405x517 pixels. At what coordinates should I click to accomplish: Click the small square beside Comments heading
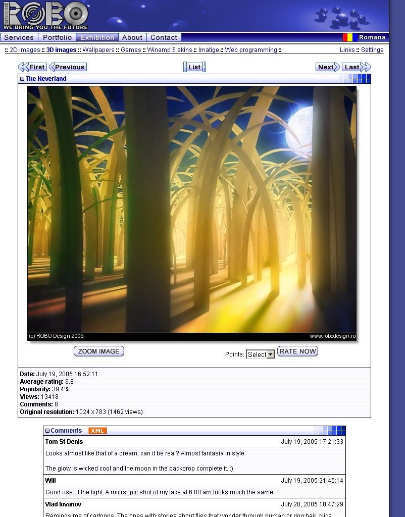click(x=47, y=431)
